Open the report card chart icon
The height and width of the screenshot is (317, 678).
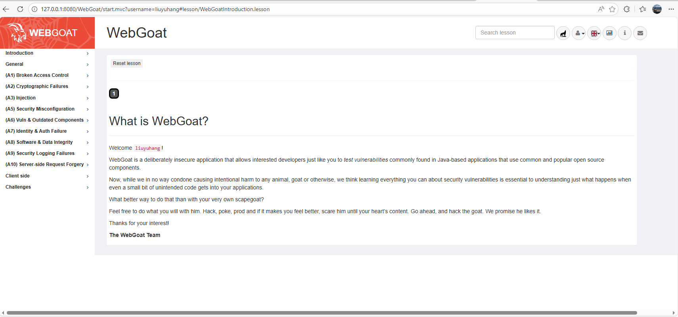click(609, 33)
